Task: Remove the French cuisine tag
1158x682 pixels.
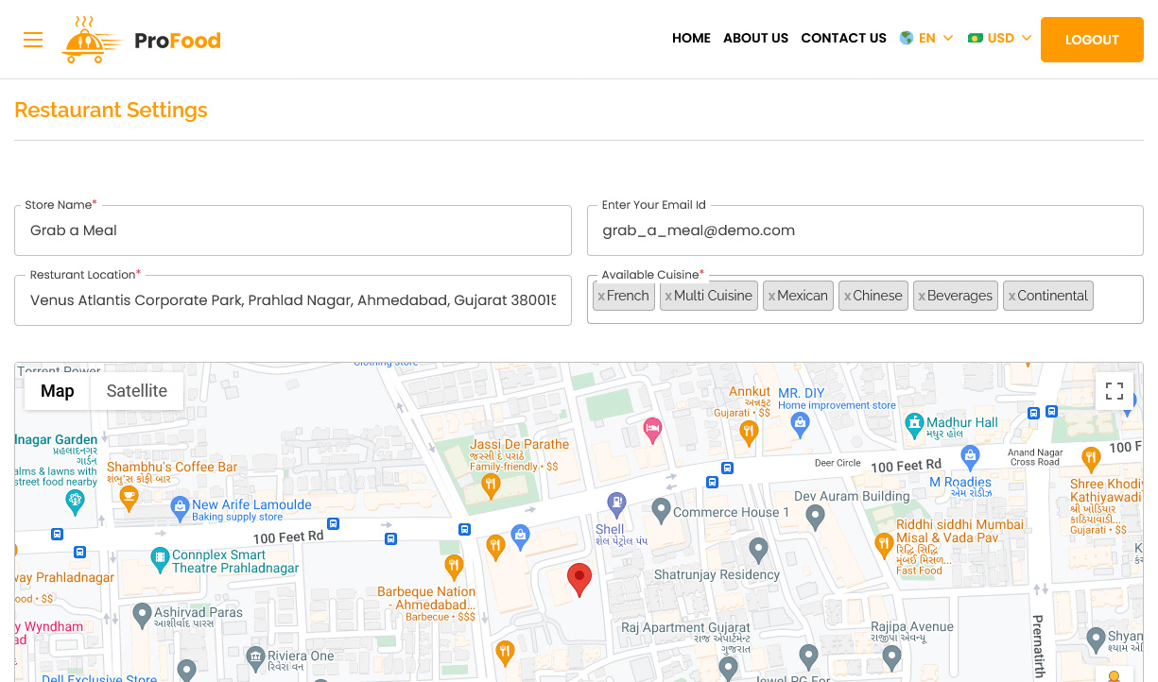Action: click(x=601, y=296)
